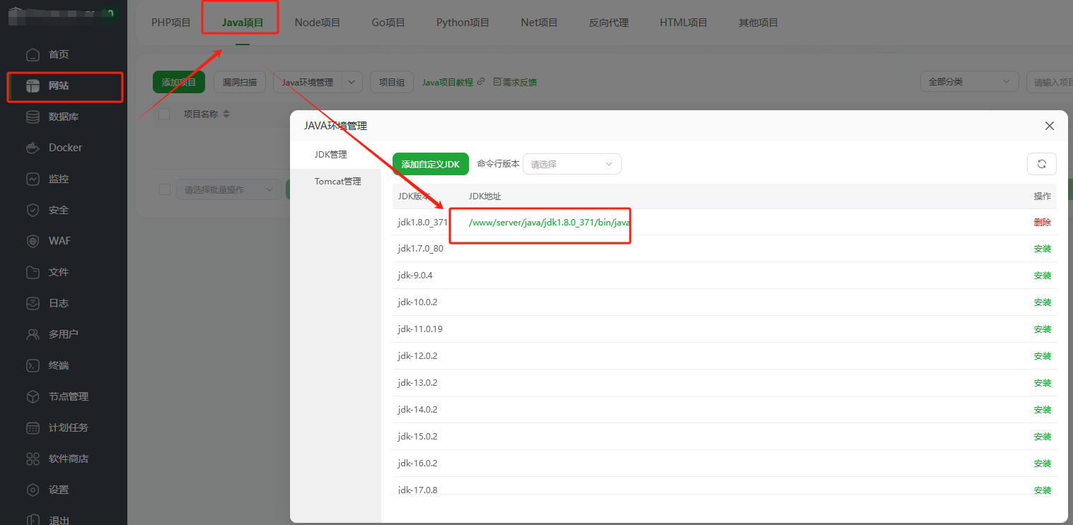Switch to the Node项目 tab
This screenshot has height=525, width=1073.
318,23
